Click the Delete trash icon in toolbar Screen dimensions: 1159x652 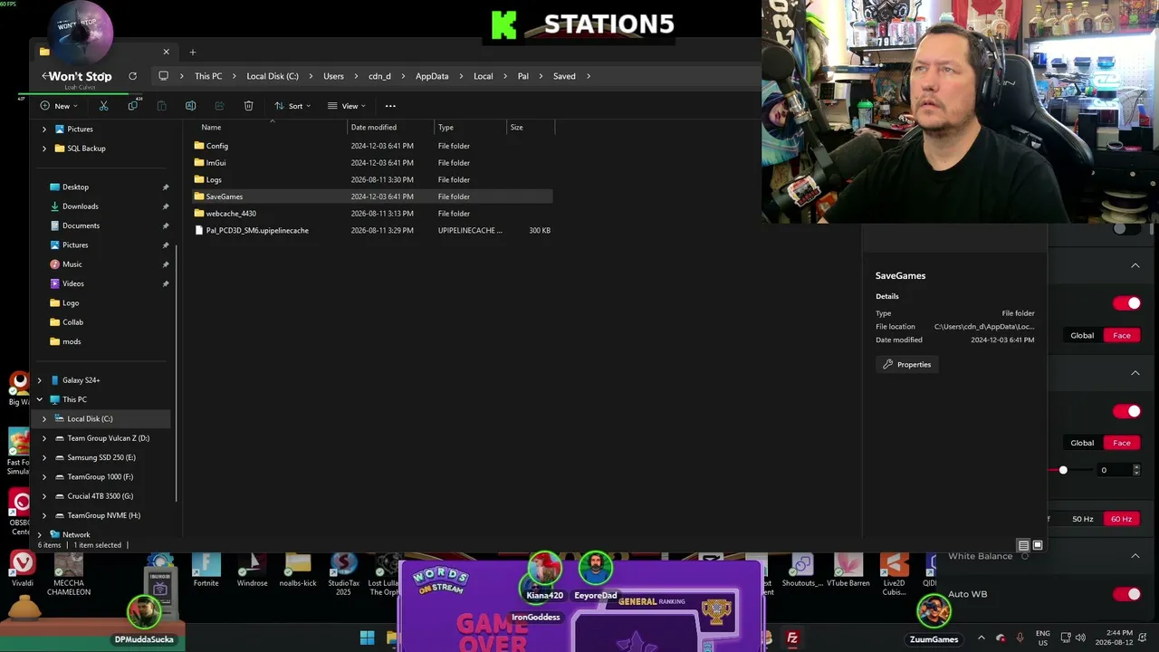[x=248, y=106]
